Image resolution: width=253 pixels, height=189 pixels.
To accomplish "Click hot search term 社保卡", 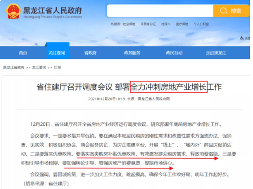I will tap(166, 24).
